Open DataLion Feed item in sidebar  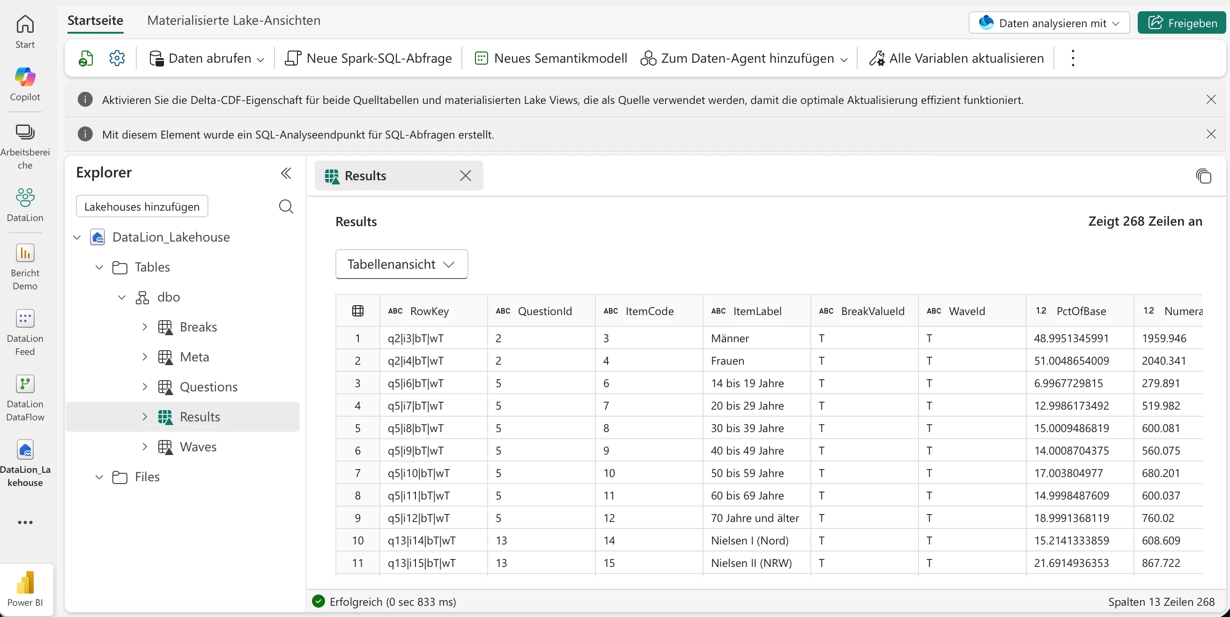coord(25,332)
